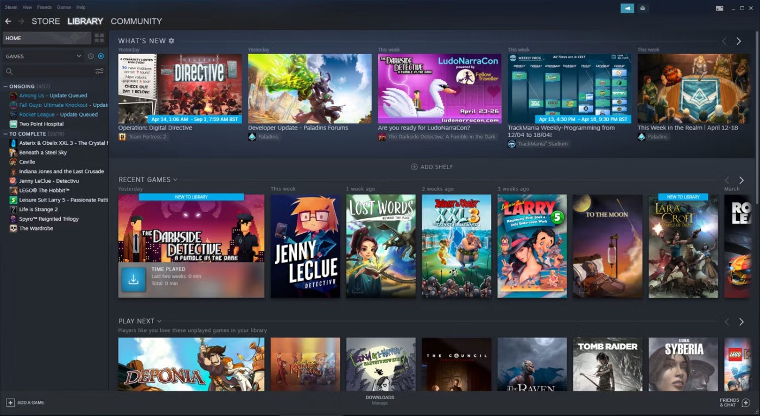The width and height of the screenshot is (760, 416).
Task: Open the Steam menu
Action: point(11,7)
